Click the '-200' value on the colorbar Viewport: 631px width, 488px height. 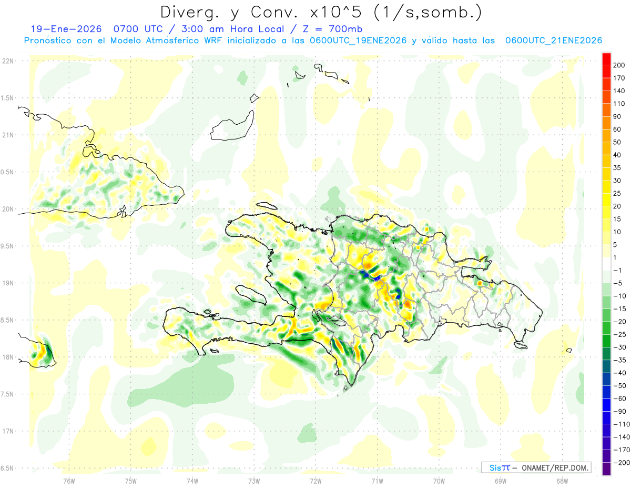point(620,463)
